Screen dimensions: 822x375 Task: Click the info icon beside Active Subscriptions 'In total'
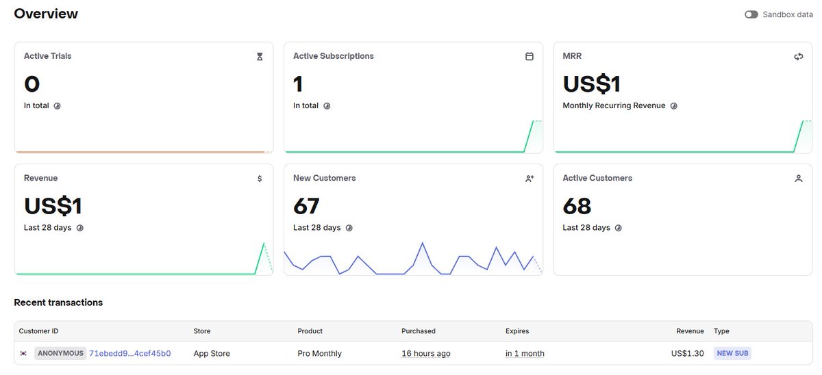point(327,106)
